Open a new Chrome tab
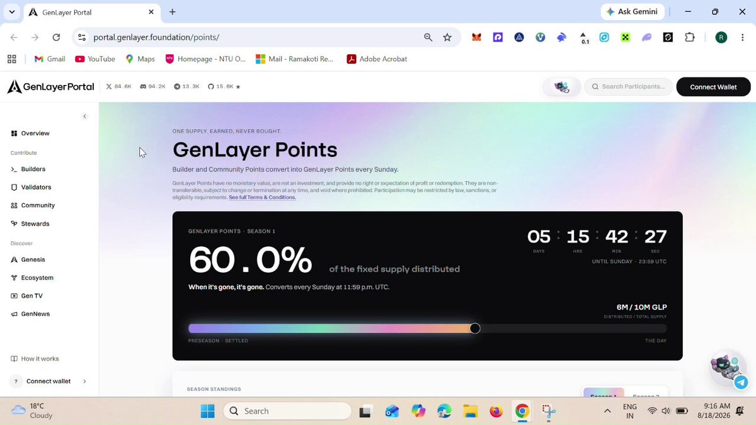 pos(173,11)
